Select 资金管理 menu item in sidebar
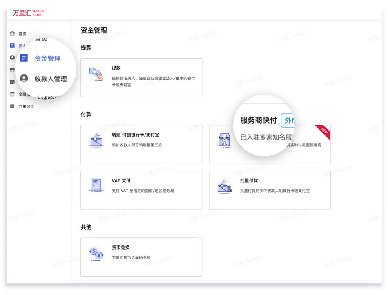This screenshot has width=388, height=295. coord(47,58)
